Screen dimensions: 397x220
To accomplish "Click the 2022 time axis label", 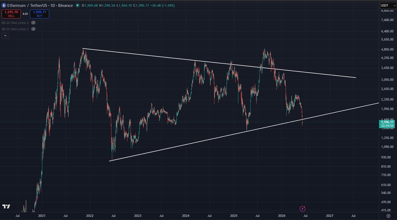I will pyautogui.click(x=90, y=215).
